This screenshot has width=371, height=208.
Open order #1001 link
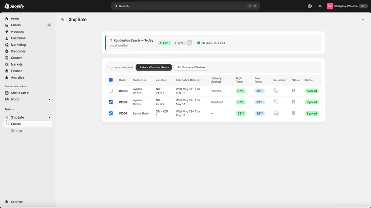[123, 113]
